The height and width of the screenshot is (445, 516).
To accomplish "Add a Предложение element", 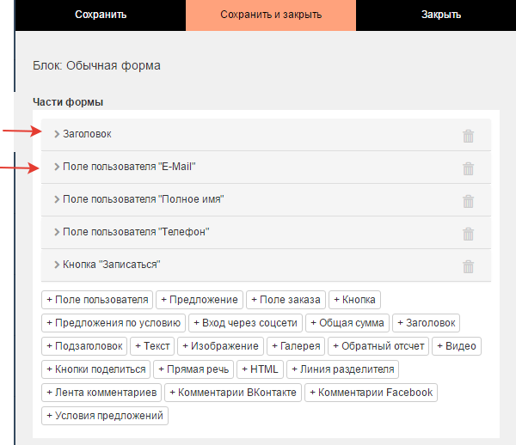I will click(200, 300).
